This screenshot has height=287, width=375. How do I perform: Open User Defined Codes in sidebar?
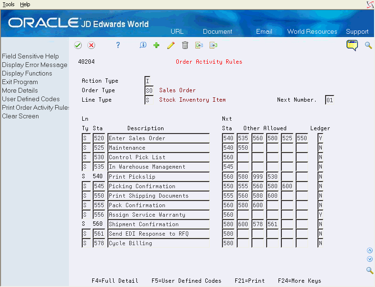[x=31, y=99]
